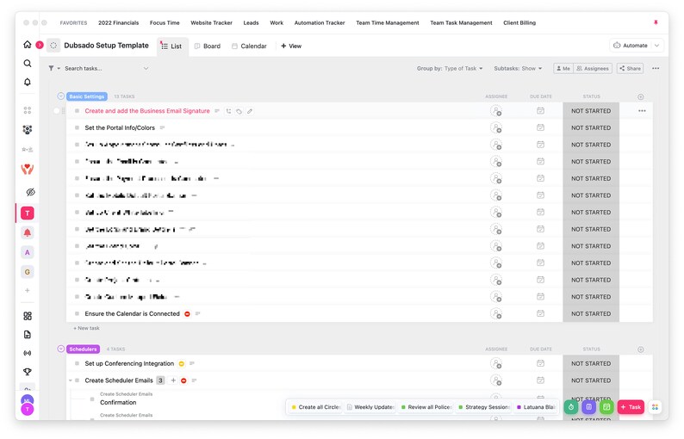Open the Automate dropdown arrow
The height and width of the screenshot is (439, 684).
tap(657, 46)
